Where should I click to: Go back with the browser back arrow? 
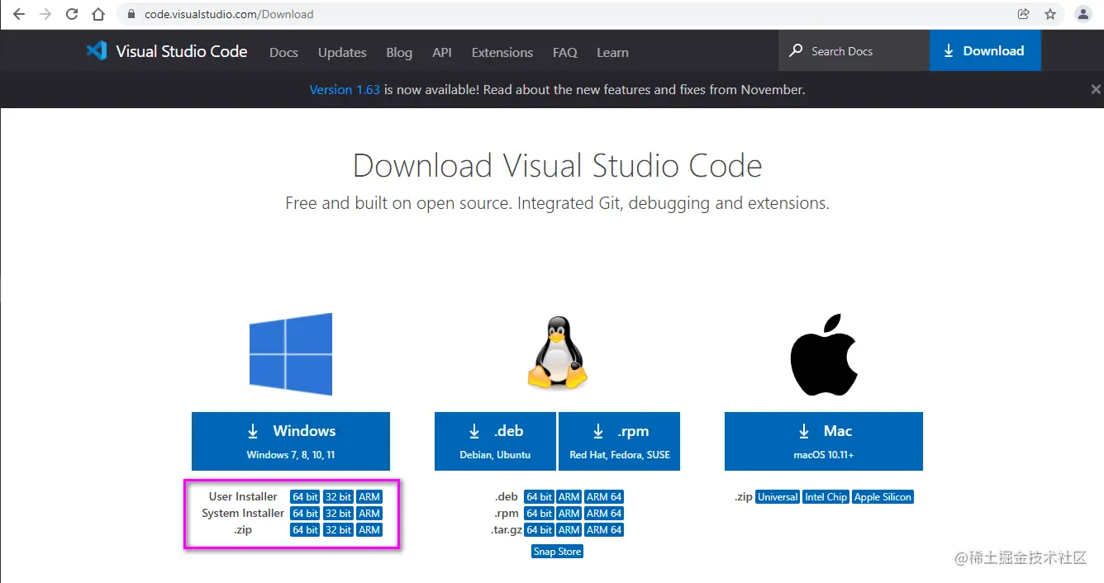tap(18, 14)
